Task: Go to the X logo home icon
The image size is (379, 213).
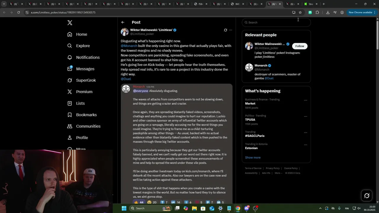Action: [x=70, y=23]
